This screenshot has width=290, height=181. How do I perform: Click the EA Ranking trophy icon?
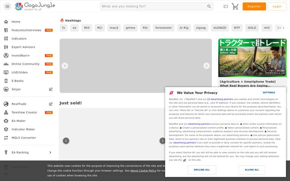(x=6, y=152)
